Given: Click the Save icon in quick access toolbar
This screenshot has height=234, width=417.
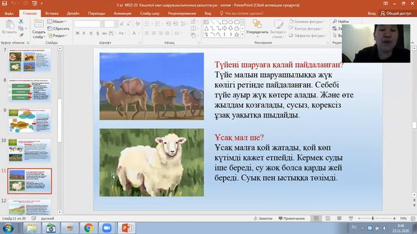Looking at the screenshot, I should click(x=5, y=4).
